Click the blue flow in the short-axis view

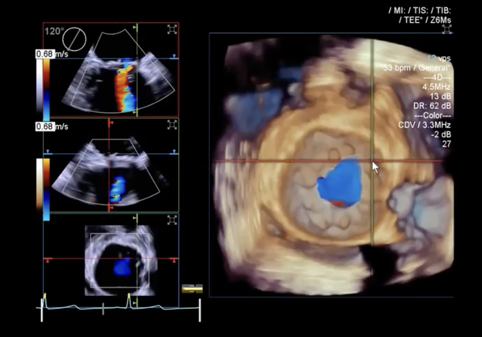click(122, 267)
